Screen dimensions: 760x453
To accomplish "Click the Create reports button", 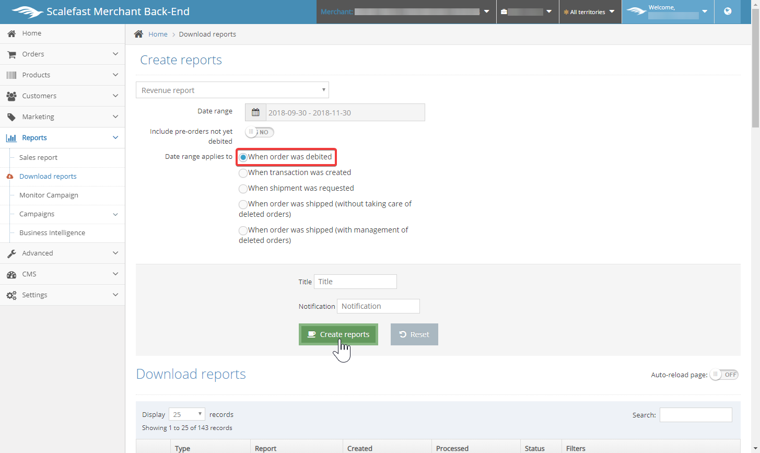I will (x=338, y=334).
